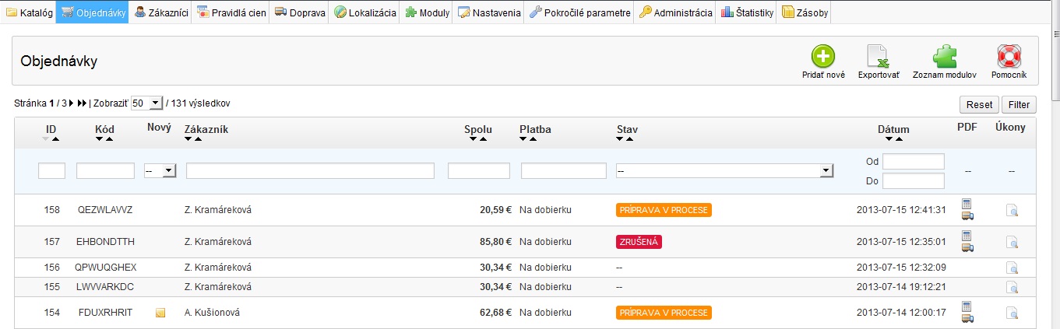Sort orders by ID ascending arrow
The height and width of the screenshot is (329, 1060).
pyautogui.click(x=57, y=139)
